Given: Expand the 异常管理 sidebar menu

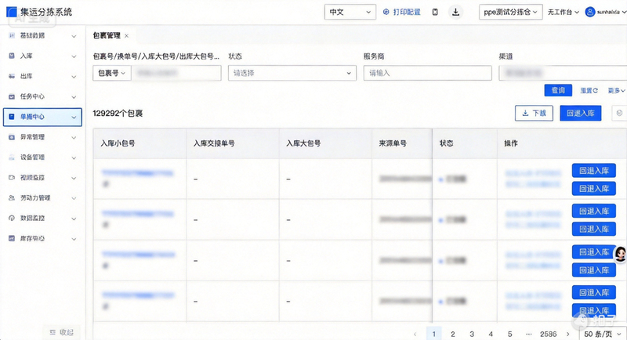Looking at the screenshot, I should (x=42, y=137).
